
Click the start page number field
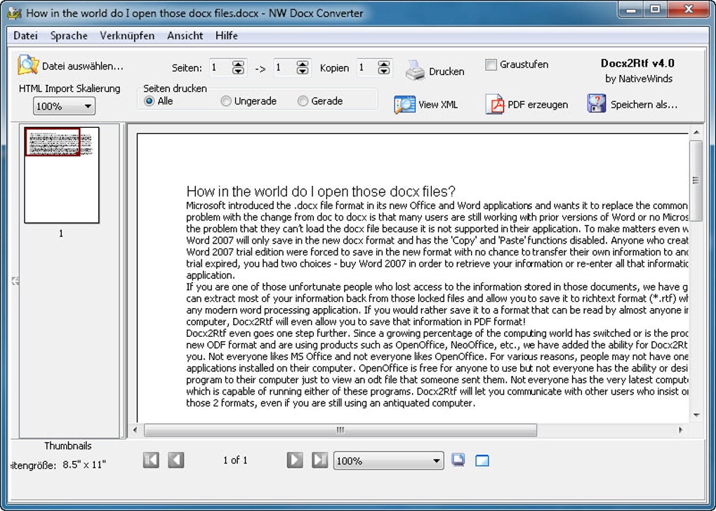click(x=220, y=68)
